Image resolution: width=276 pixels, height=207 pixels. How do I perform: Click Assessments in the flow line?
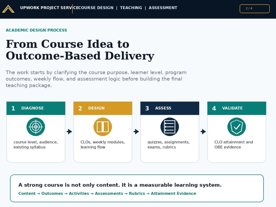point(109,193)
